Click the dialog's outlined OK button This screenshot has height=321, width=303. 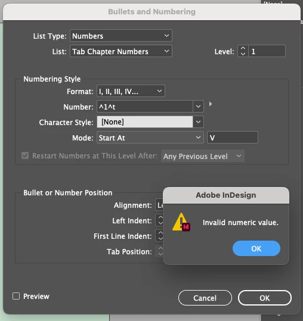(265, 298)
